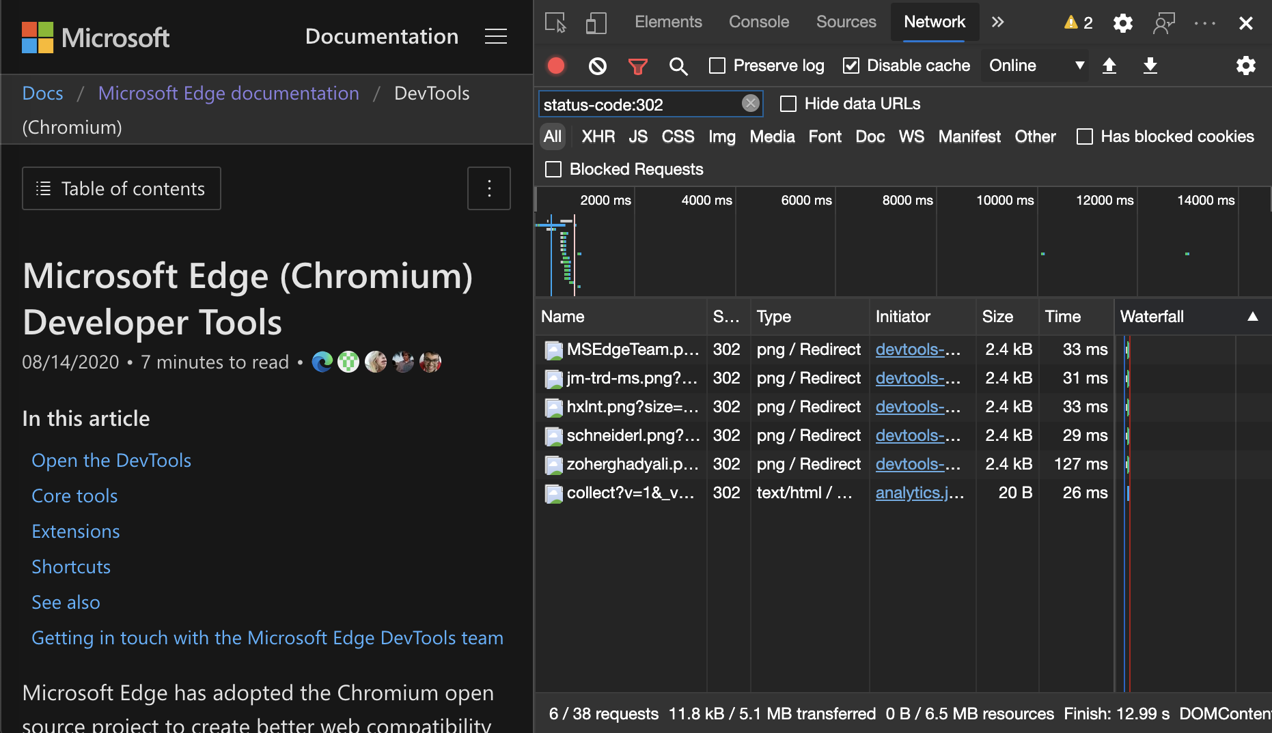Open network search with the magnifier icon
Viewport: 1272px width, 733px height.
(x=678, y=66)
